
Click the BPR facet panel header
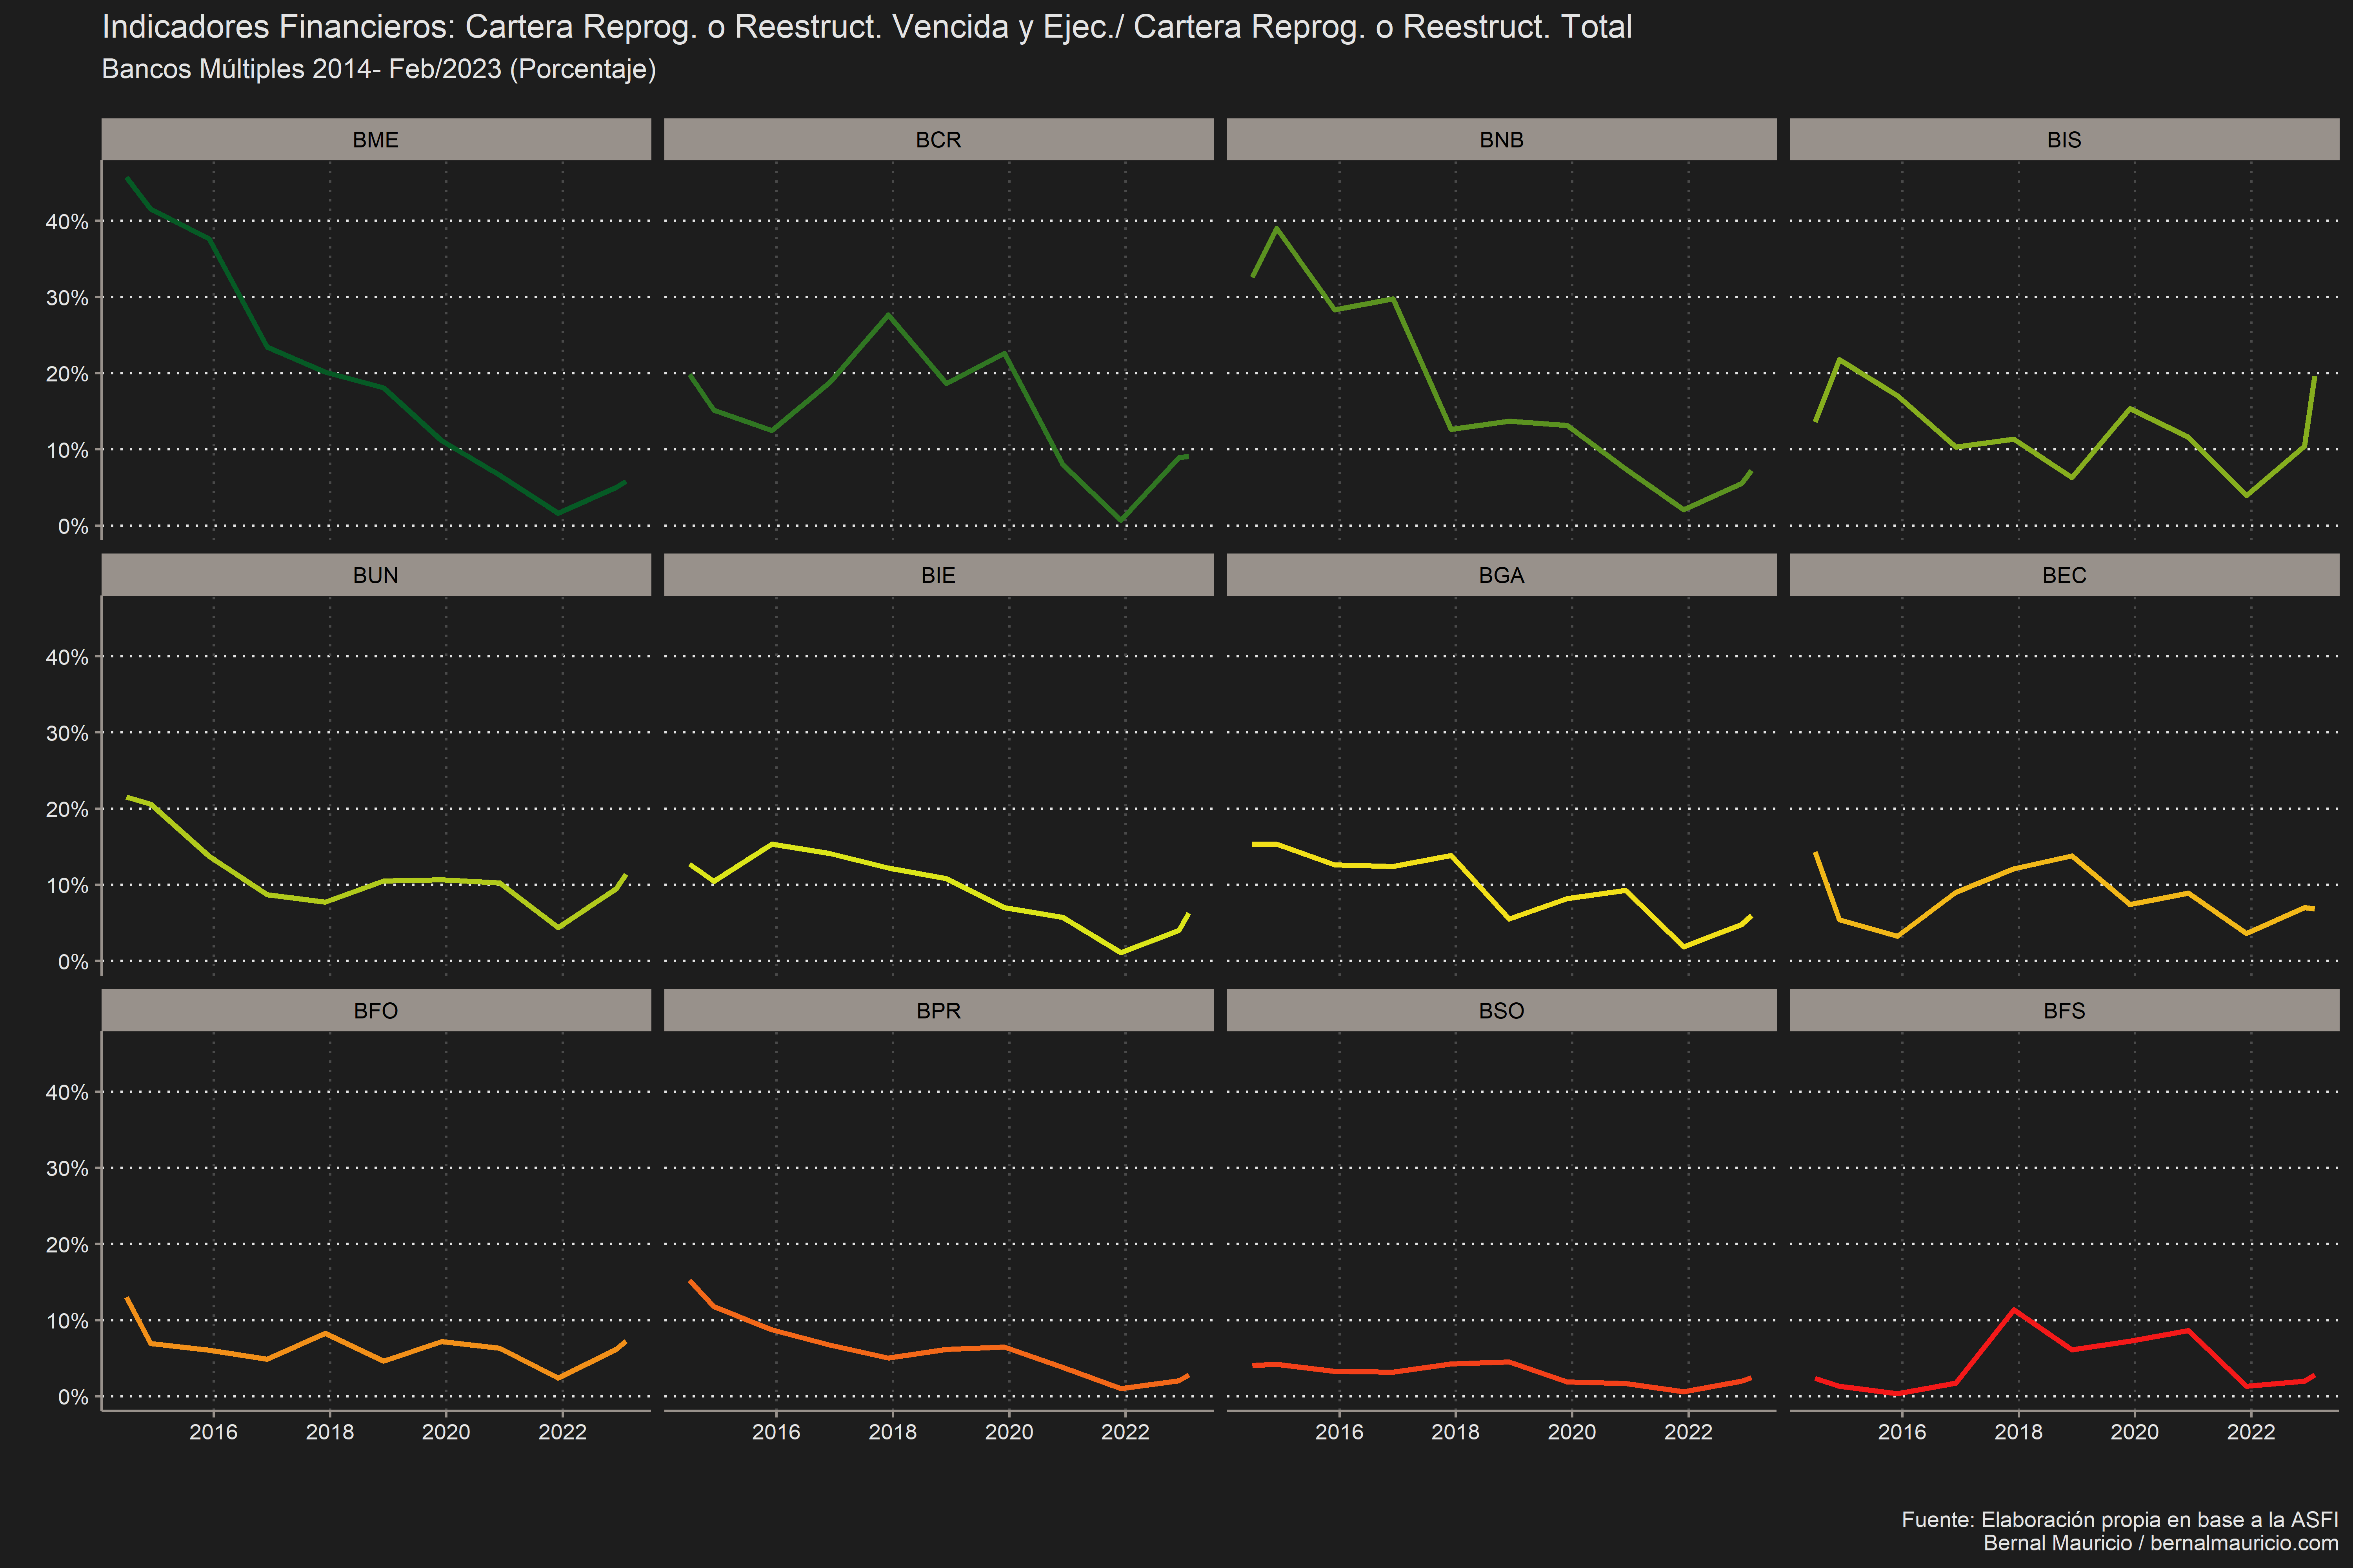coord(938,1010)
